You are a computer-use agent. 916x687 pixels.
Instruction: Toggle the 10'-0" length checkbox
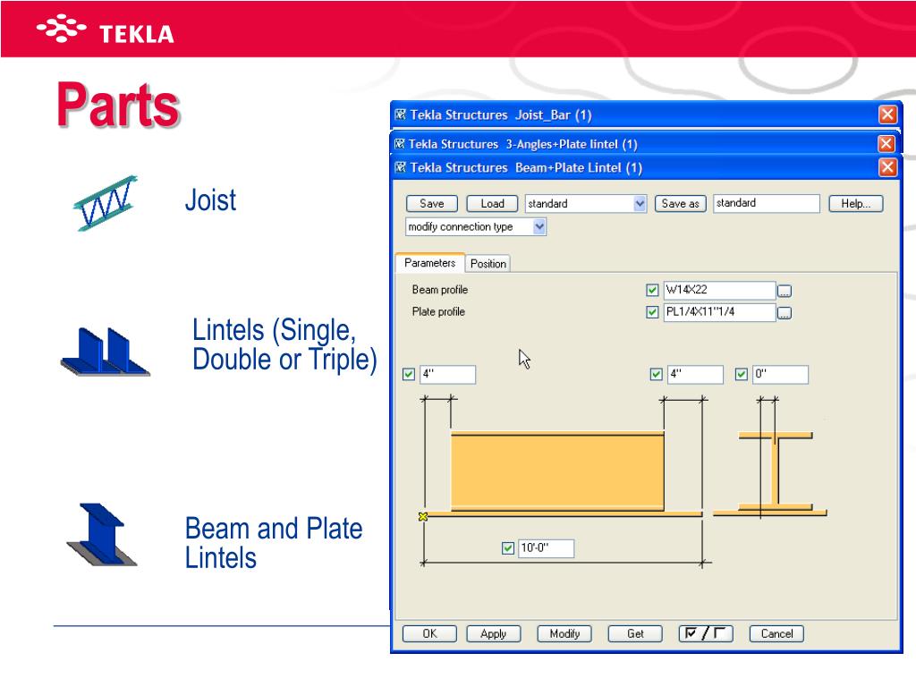[508, 548]
